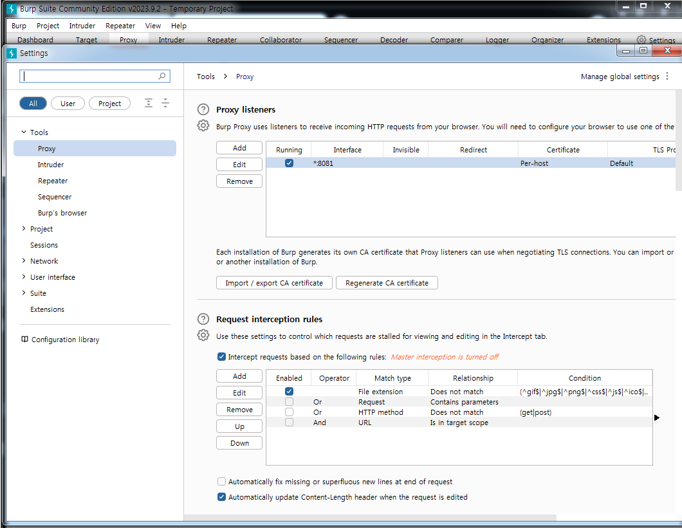Switch to the Decoder tab

pos(394,40)
